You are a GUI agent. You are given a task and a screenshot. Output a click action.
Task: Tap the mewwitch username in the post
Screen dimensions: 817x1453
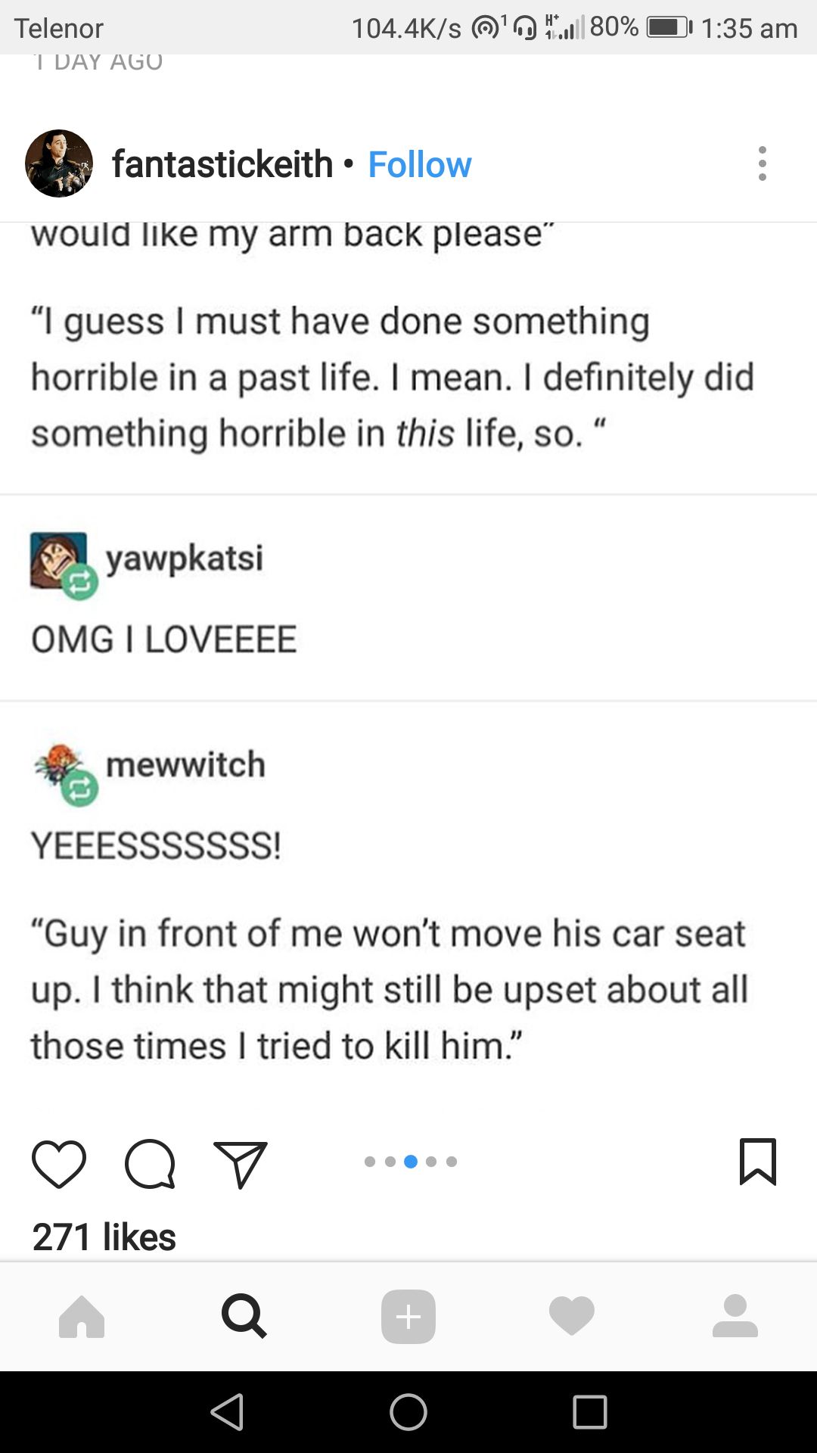click(185, 764)
